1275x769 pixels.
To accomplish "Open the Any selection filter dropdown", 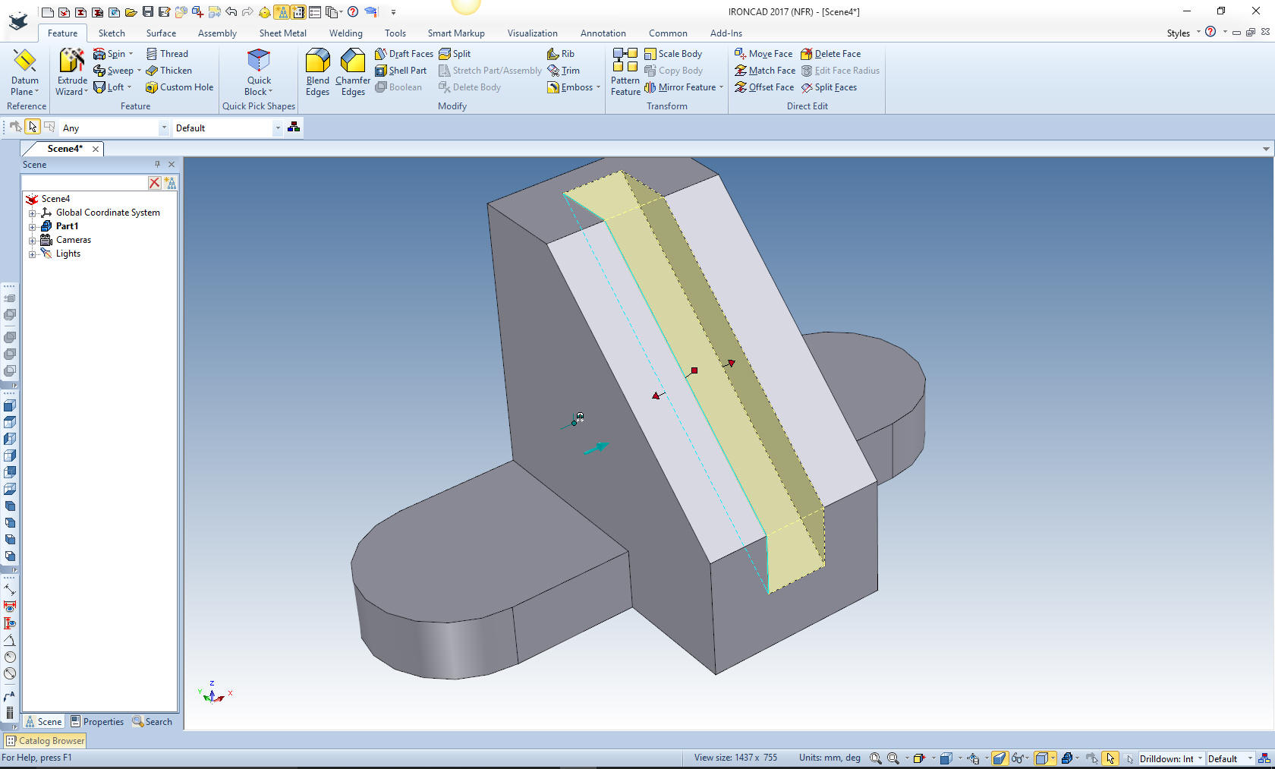I will 163,128.
